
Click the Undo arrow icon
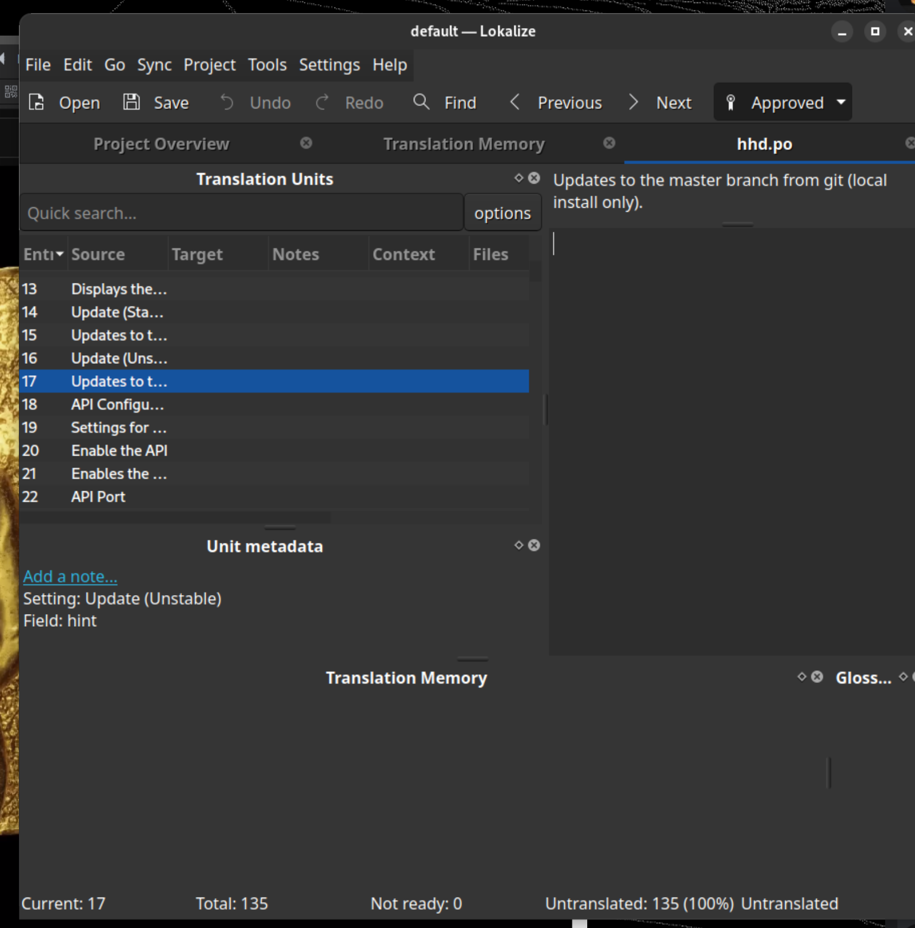click(227, 102)
